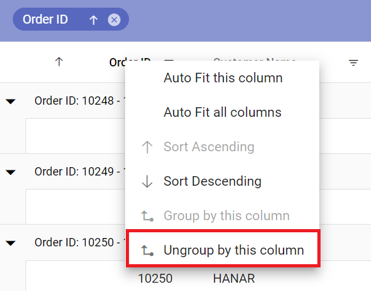
Task: Click the Sort Descending down-arrow icon
Action: [x=147, y=181]
